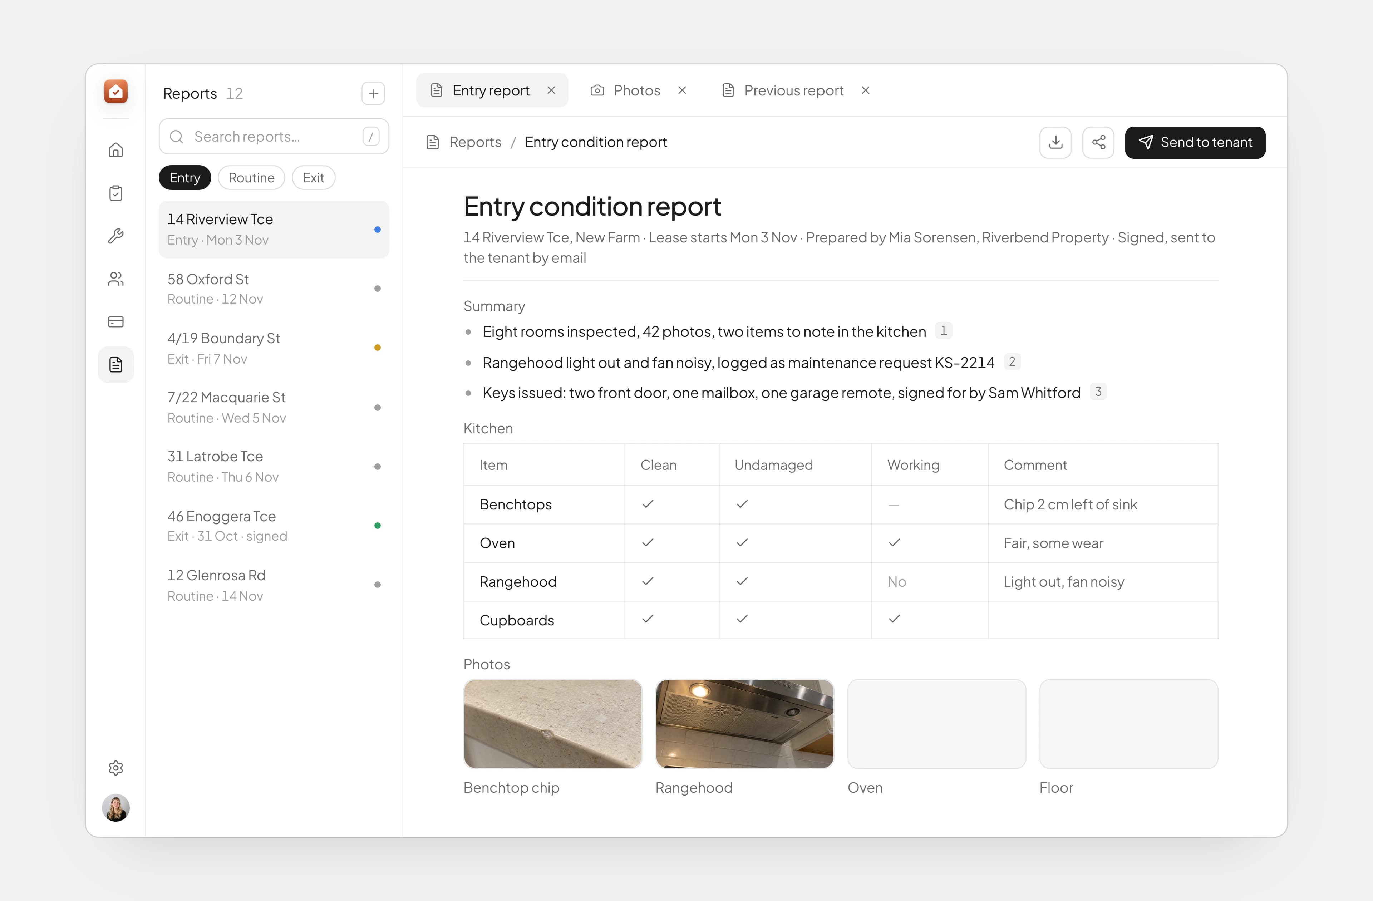
Task: Open settings gear icon
Action: tap(115, 768)
